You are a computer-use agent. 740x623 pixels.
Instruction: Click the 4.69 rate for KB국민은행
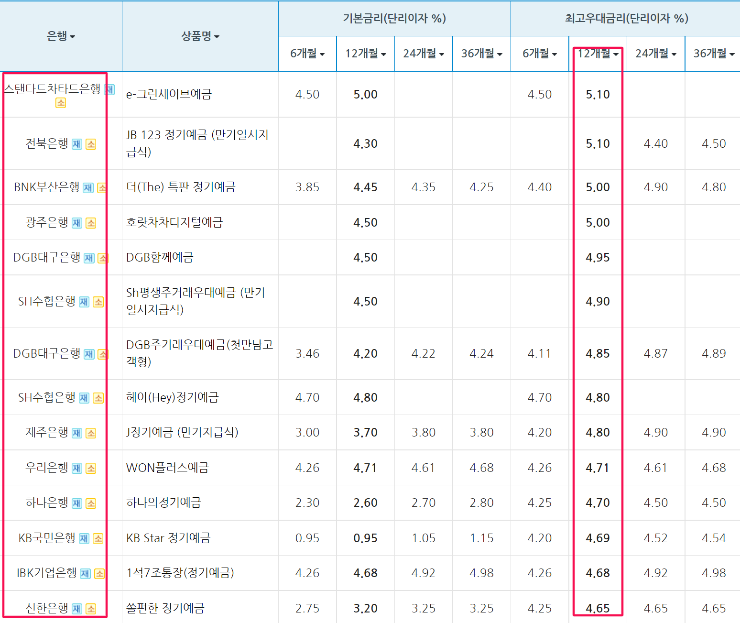598,538
